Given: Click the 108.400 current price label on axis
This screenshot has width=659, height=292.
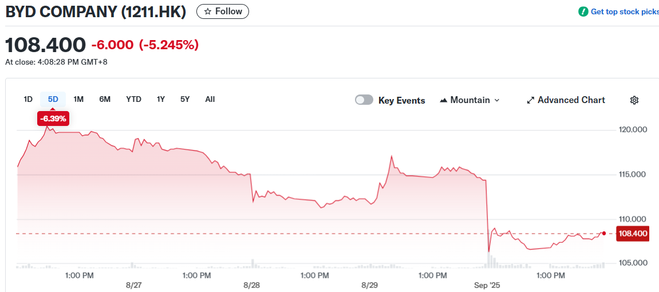Looking at the screenshot, I should click(633, 234).
